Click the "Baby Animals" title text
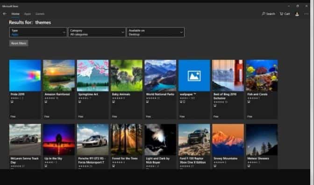This screenshot has width=314, height=185. (x=121, y=94)
